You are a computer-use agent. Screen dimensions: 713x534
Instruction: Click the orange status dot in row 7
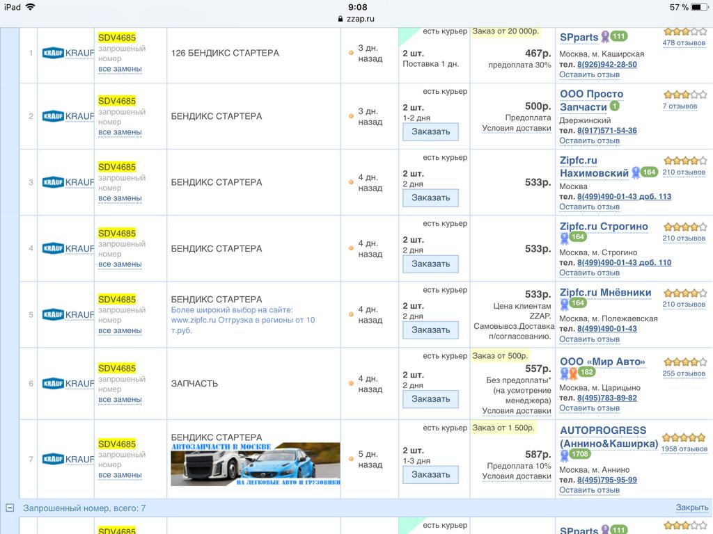[x=351, y=460]
